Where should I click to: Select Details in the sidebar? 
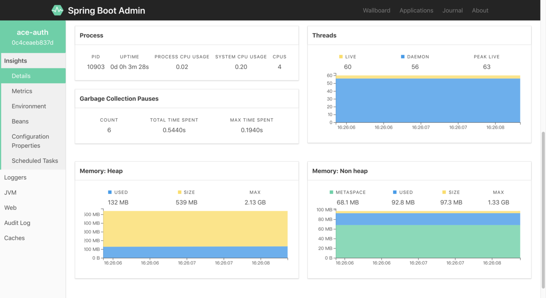(x=33, y=76)
